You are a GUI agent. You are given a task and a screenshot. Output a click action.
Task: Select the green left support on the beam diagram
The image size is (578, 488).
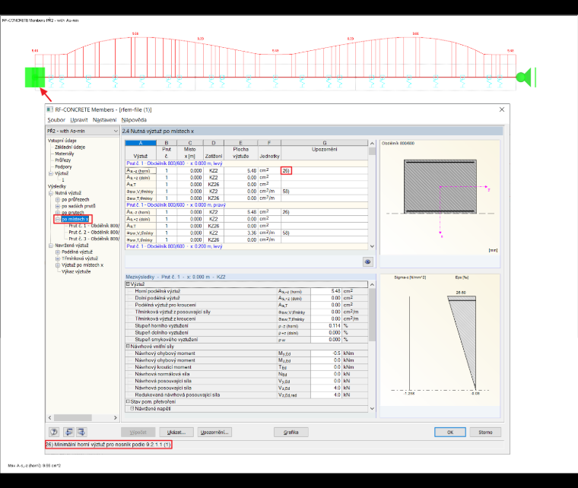tap(35, 78)
